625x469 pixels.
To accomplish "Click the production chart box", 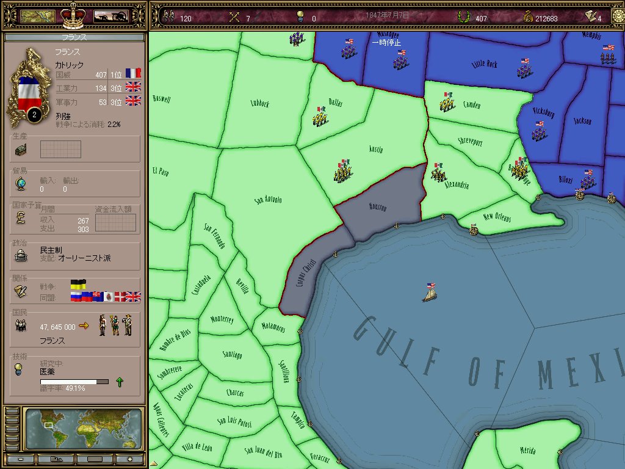I will (x=60, y=149).
